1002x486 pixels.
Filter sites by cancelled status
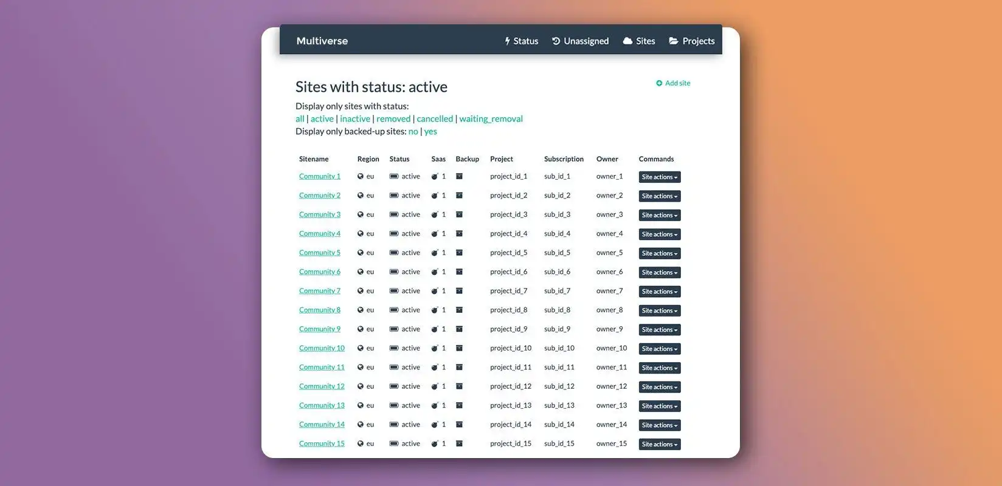[x=435, y=119]
